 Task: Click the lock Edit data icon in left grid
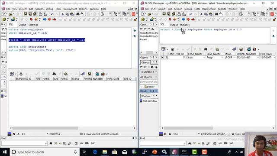(21, 74)
